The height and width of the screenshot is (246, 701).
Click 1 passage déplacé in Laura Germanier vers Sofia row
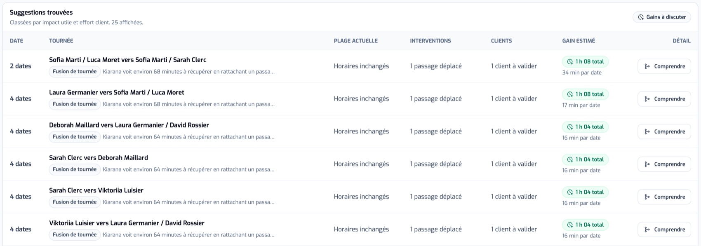436,98
